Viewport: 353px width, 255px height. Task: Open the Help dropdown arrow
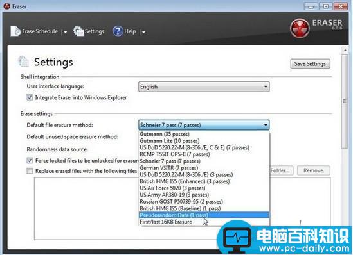143,32
